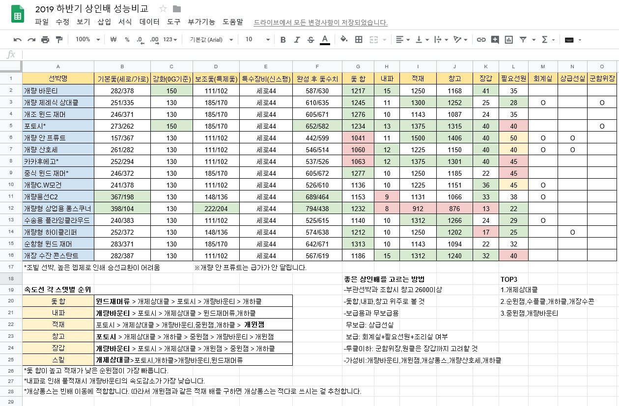Screen dimensions: 619x406
Task: Open text wrapping dropdown
Action: 441,40
